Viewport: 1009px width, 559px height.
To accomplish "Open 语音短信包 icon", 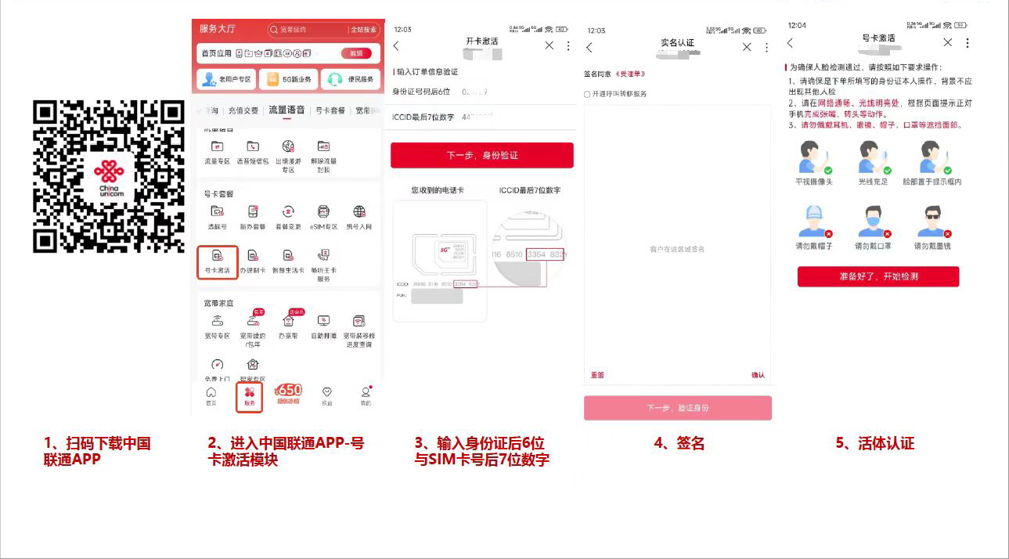I will click(252, 146).
